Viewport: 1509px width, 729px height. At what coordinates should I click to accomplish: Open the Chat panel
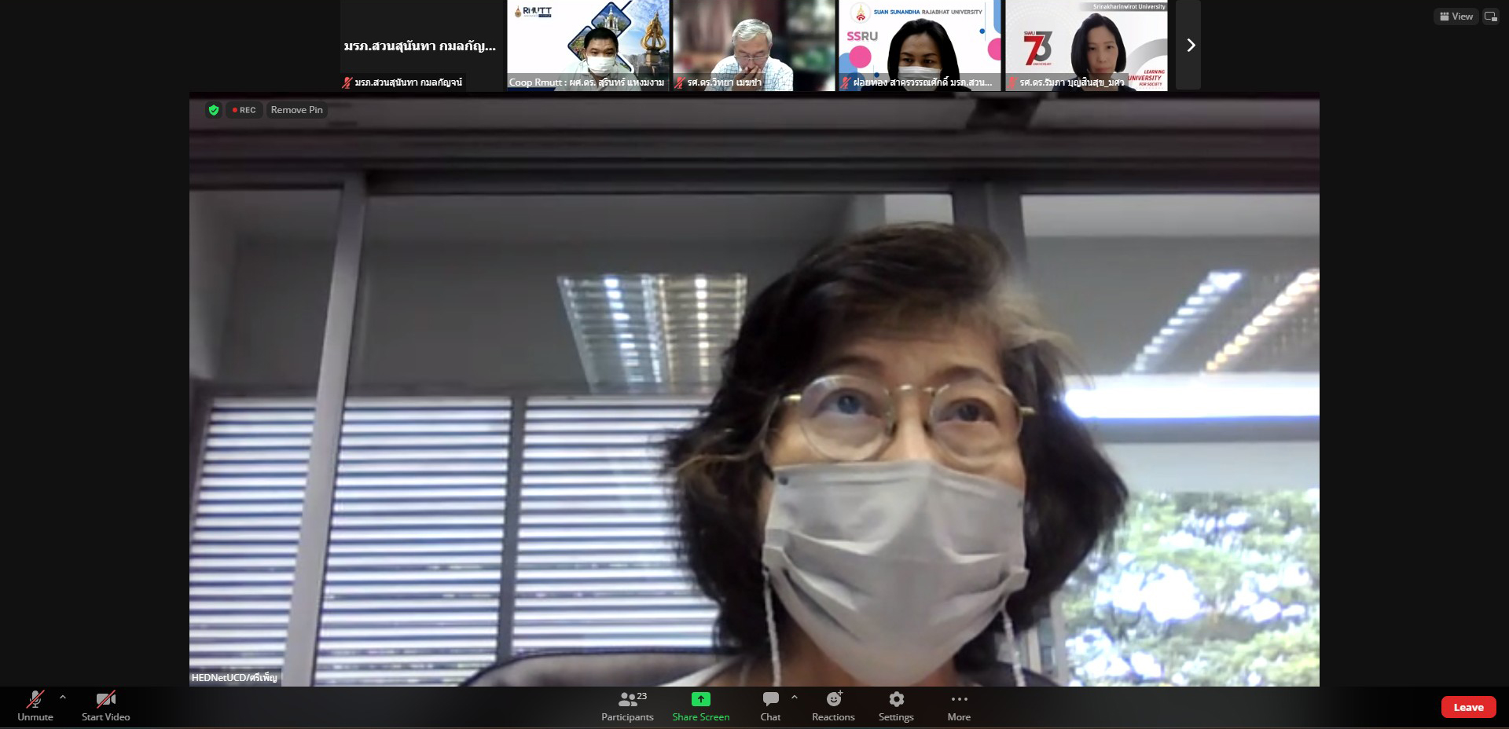[x=770, y=705]
